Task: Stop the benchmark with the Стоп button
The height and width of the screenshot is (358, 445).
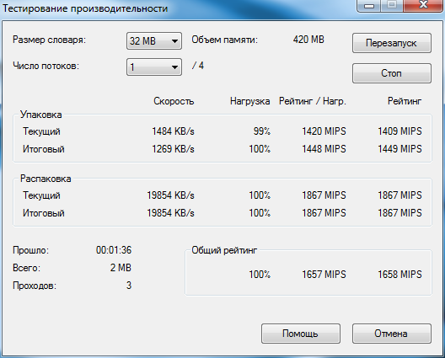Action: [392, 73]
